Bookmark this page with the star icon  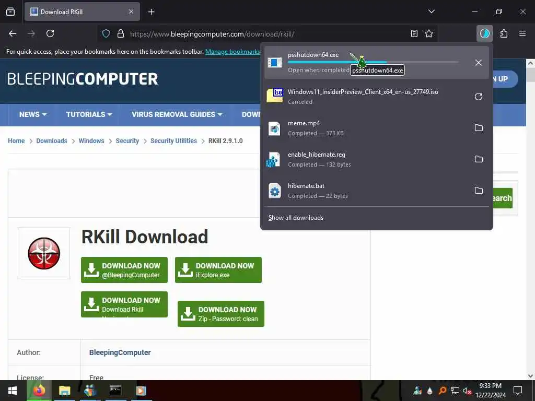(x=428, y=33)
